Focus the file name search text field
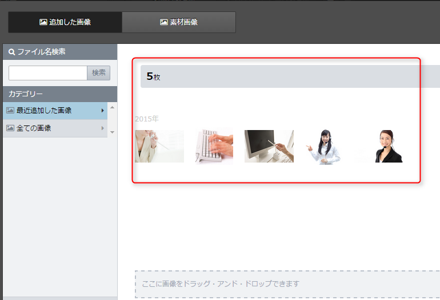Image resolution: width=440 pixels, height=300 pixels. (47, 73)
